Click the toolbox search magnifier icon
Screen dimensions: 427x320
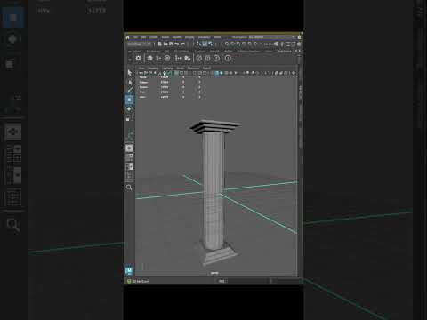point(129,188)
